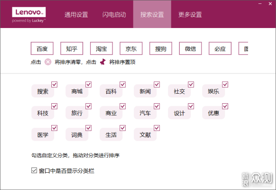The height and width of the screenshot is (190, 276).
Task: Click the 百科 category tag
Action: point(111,91)
